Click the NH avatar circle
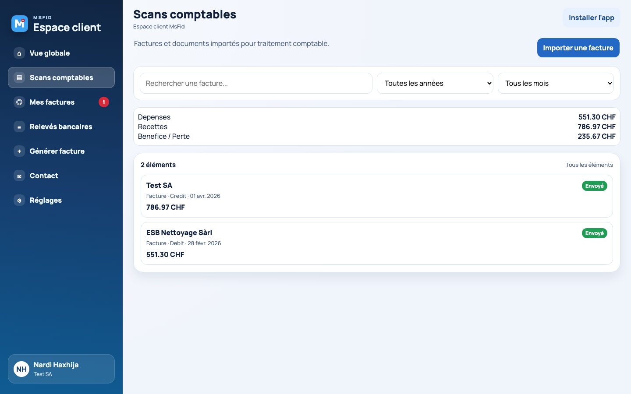The width and height of the screenshot is (631, 394). tap(21, 369)
